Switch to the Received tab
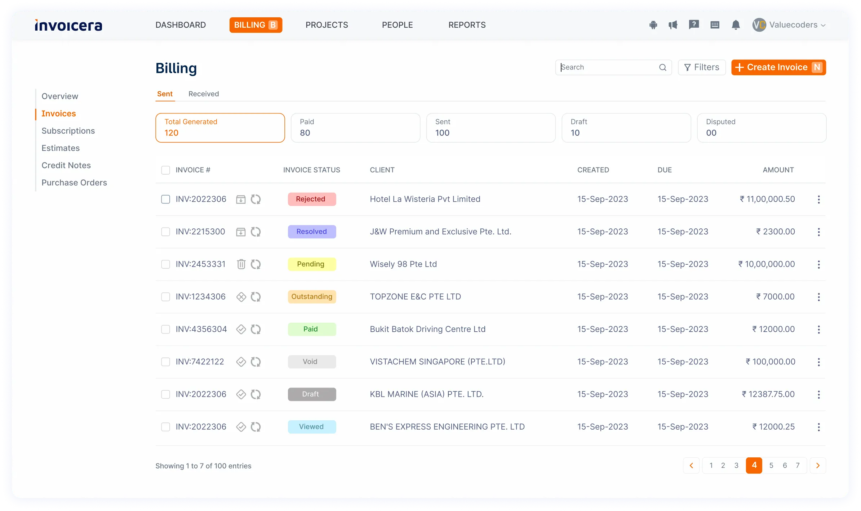This screenshot has width=861, height=511. click(x=203, y=94)
